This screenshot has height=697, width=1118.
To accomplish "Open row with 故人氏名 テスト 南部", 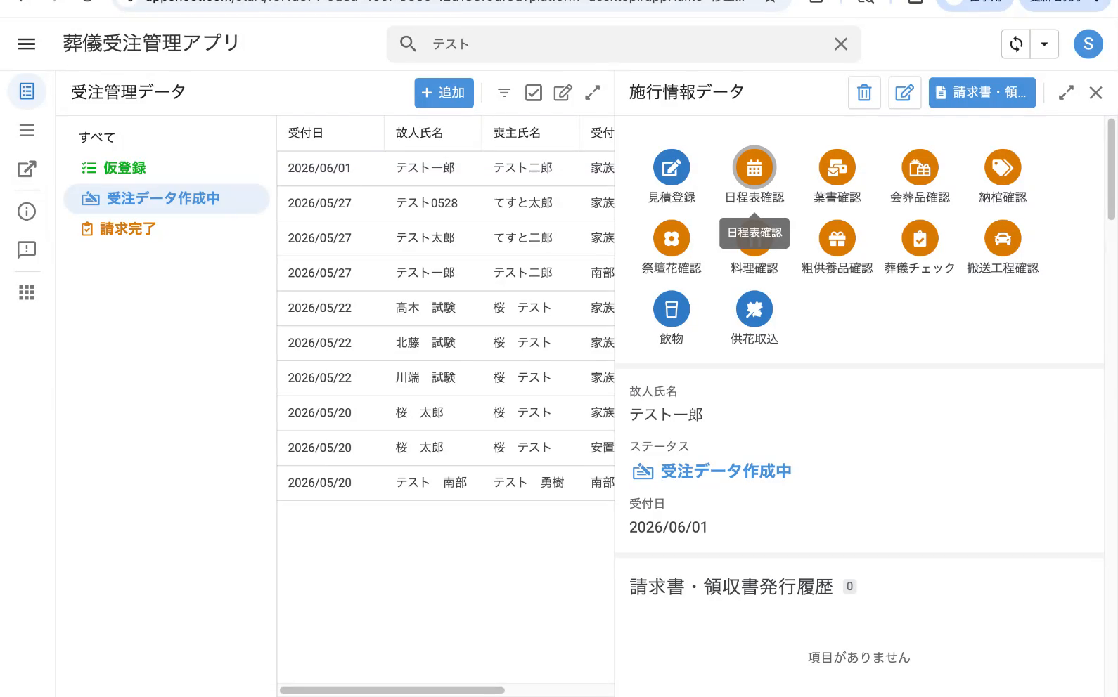I will point(446,483).
